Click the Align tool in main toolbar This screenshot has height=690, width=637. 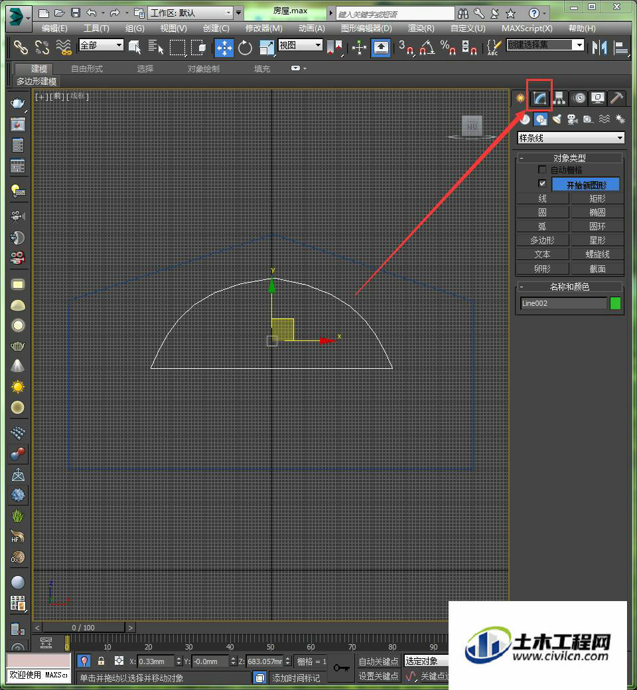click(x=621, y=47)
